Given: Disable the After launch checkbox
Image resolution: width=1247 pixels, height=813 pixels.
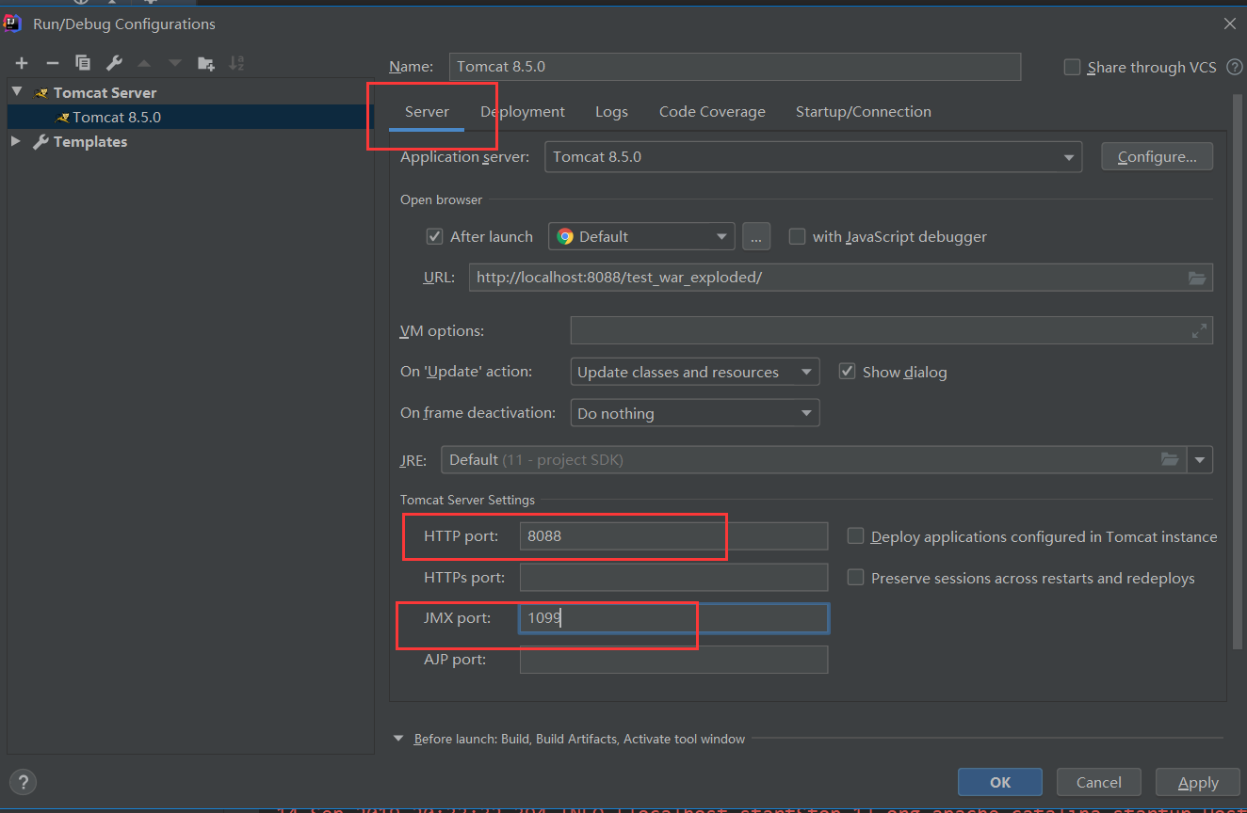Looking at the screenshot, I should pyautogui.click(x=434, y=236).
